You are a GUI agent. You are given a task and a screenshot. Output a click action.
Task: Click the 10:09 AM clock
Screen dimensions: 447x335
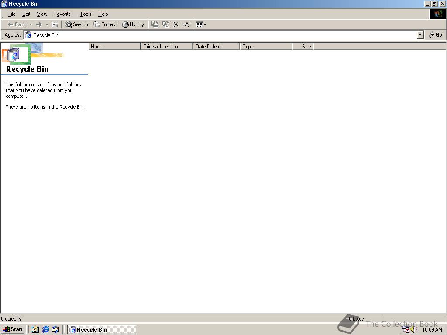click(432, 330)
